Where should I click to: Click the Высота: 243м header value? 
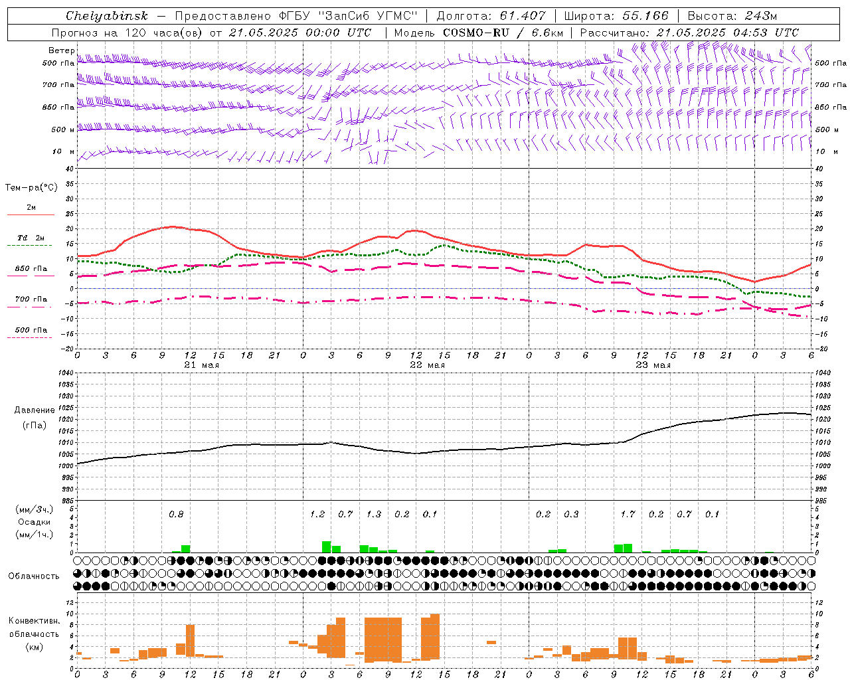[732, 16]
